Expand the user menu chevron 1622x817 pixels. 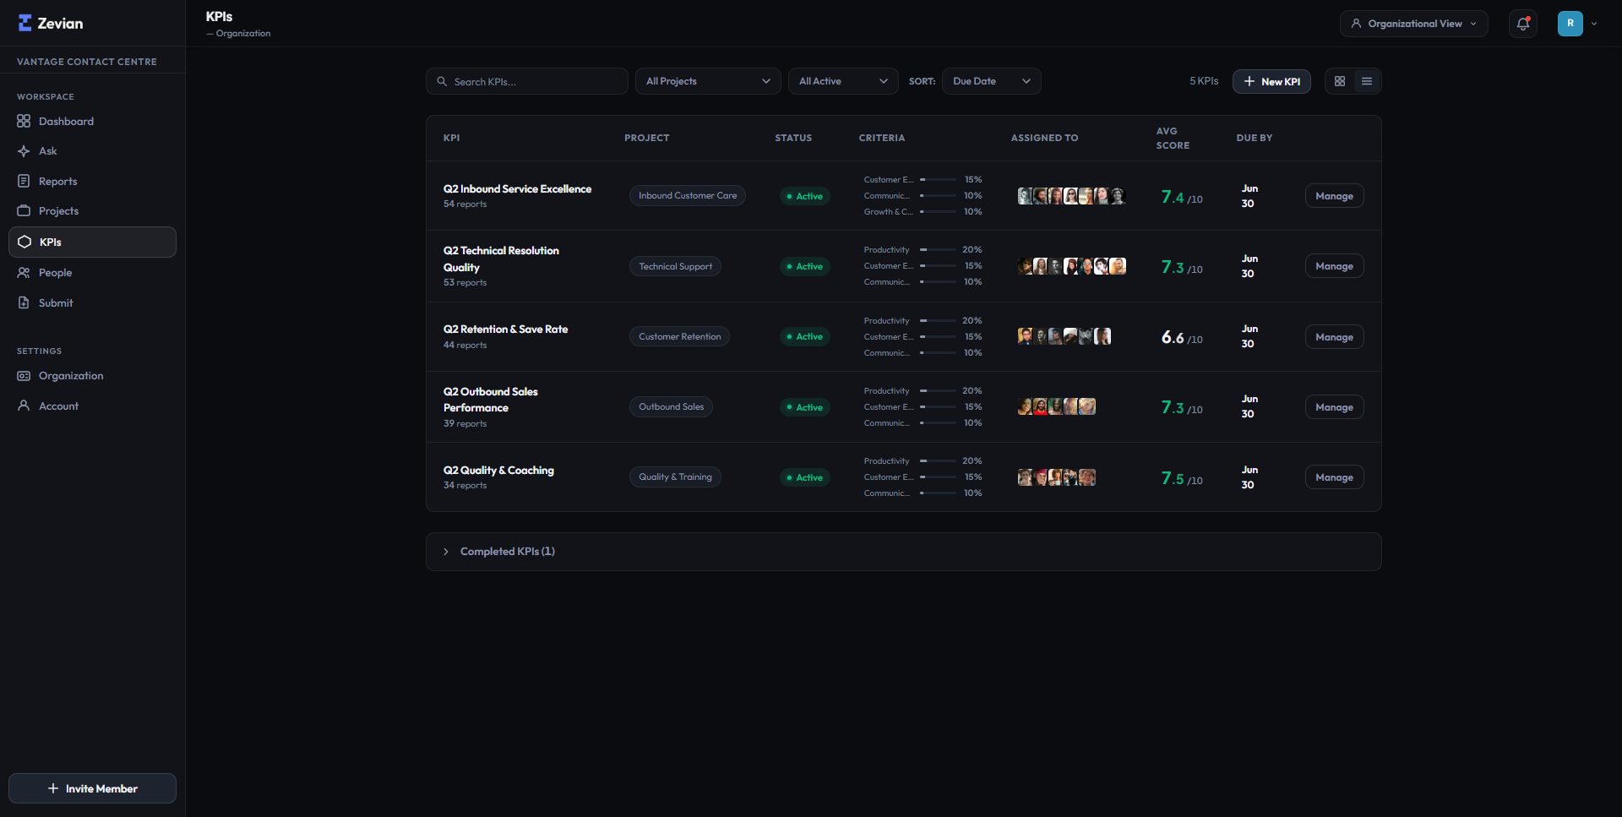point(1594,24)
